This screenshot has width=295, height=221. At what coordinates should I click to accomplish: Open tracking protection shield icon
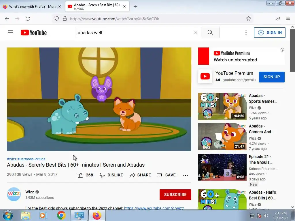click(57, 19)
